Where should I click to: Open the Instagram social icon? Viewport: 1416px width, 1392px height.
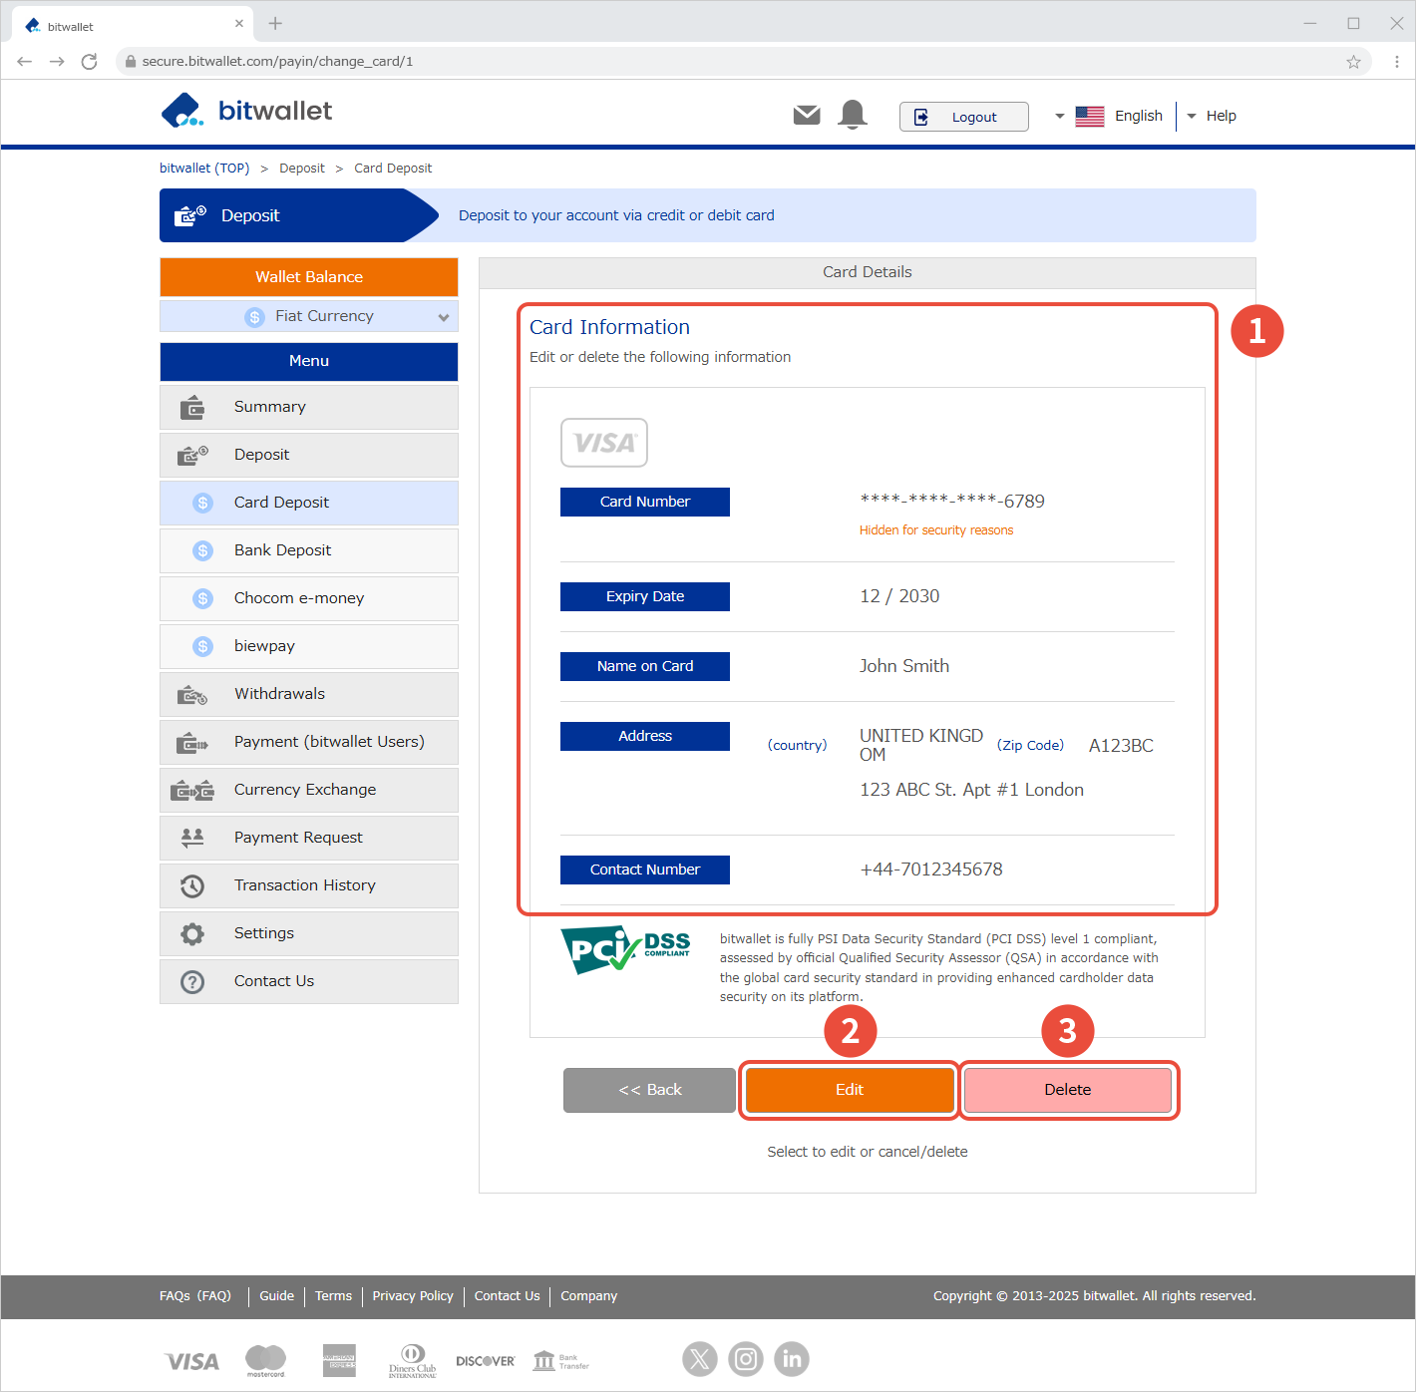pos(746,1358)
